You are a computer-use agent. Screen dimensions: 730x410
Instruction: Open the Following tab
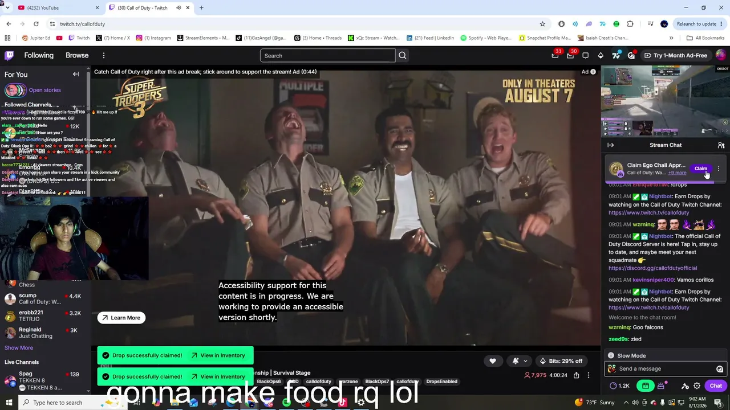39,55
